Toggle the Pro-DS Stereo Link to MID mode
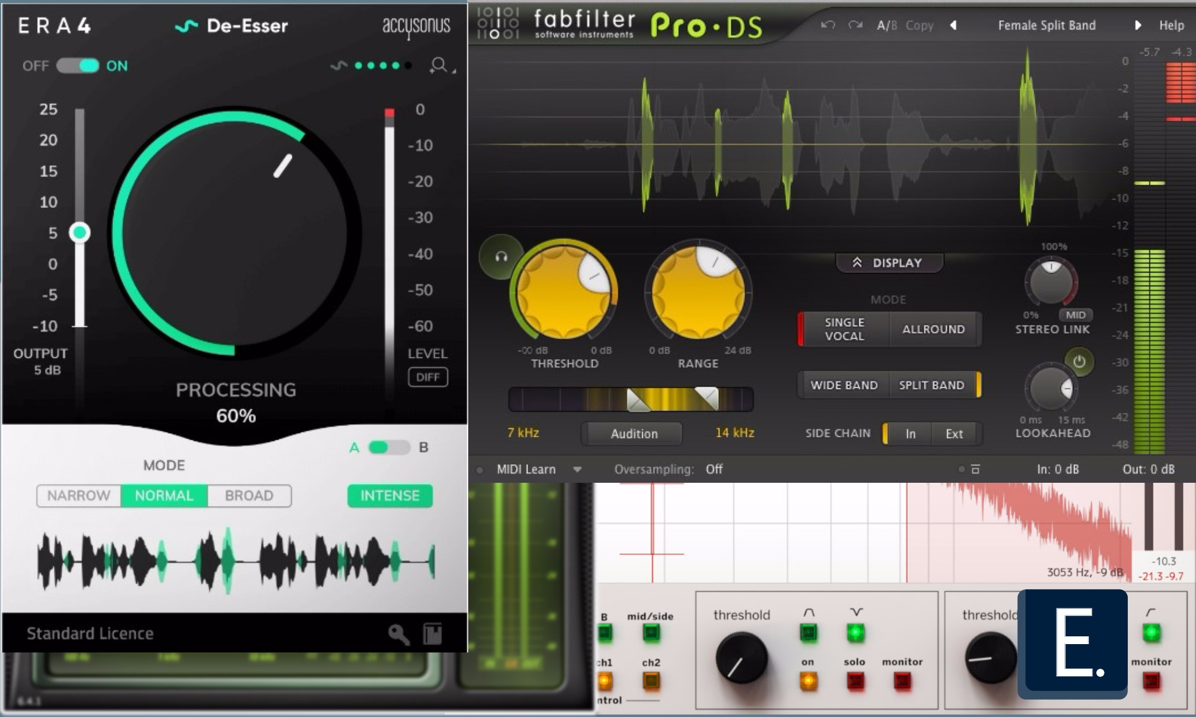 (1074, 315)
